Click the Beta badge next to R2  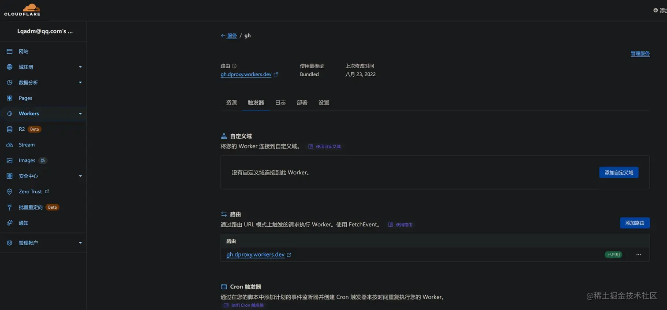tap(35, 129)
